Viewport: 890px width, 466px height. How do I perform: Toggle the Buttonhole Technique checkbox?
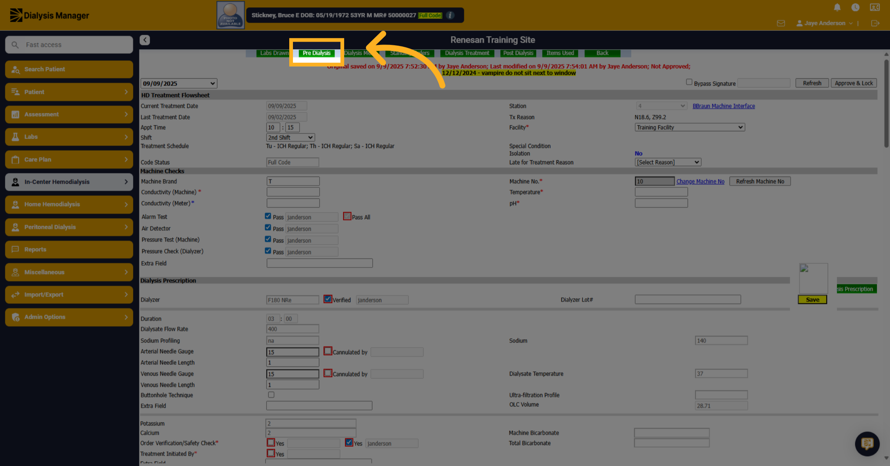tap(271, 395)
